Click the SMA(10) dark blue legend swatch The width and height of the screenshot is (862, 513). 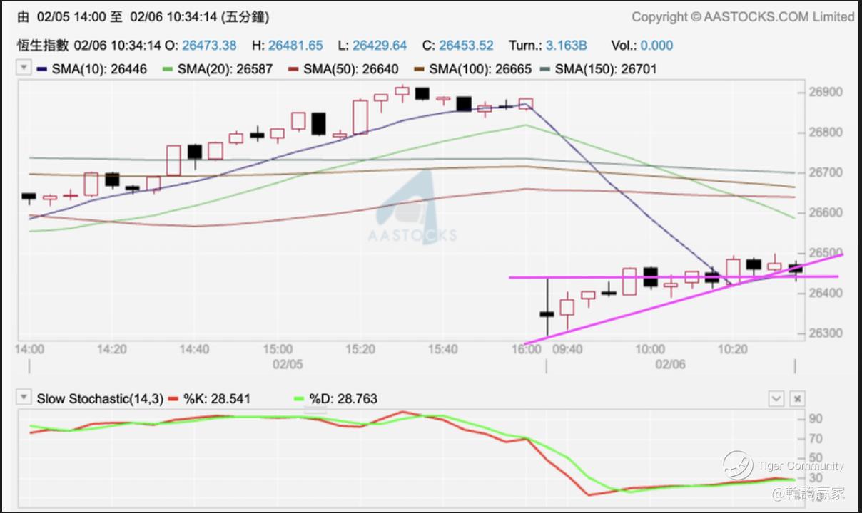point(41,69)
